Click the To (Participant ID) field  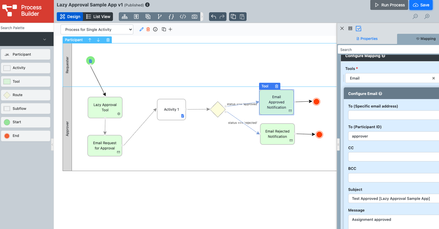(393, 136)
